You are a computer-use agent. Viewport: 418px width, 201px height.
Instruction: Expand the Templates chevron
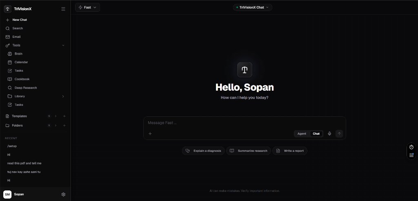coord(56,116)
